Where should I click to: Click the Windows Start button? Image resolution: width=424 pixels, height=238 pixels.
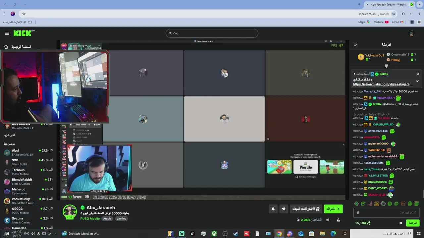coord(419,234)
